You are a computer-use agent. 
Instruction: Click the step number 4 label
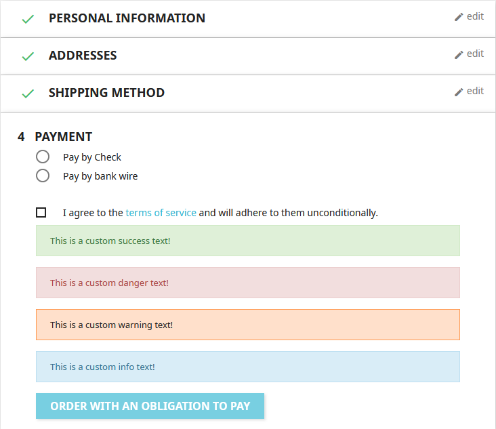21,137
